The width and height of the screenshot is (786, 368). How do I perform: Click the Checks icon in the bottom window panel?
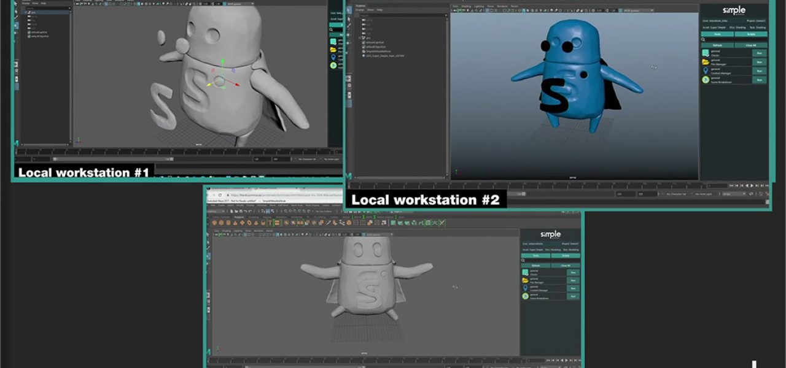pos(526,272)
